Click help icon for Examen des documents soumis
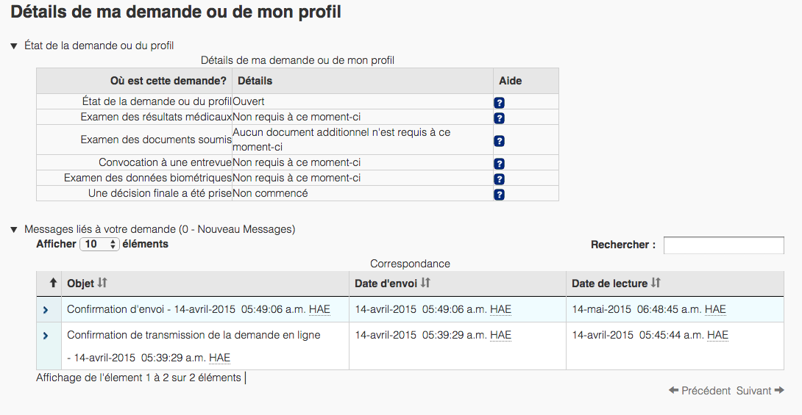The width and height of the screenshot is (802, 415). click(499, 141)
